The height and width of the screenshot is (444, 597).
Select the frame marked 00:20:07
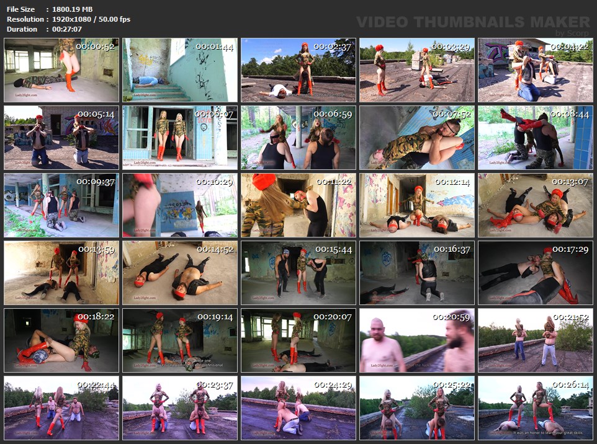[298, 340]
